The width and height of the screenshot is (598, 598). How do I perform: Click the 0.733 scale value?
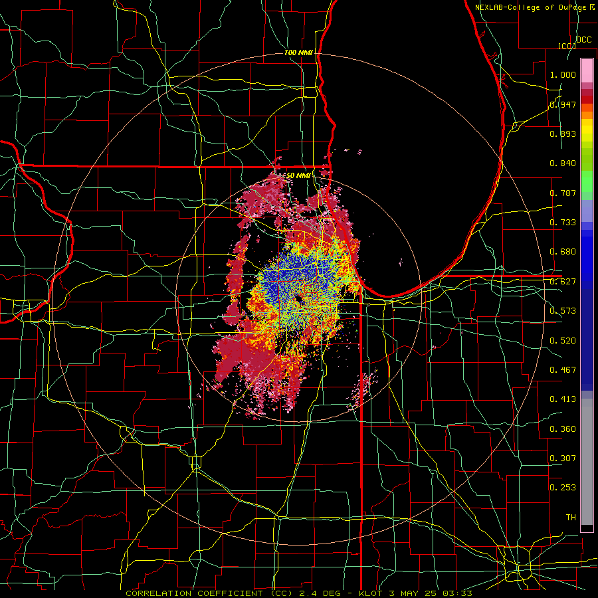[x=563, y=223]
